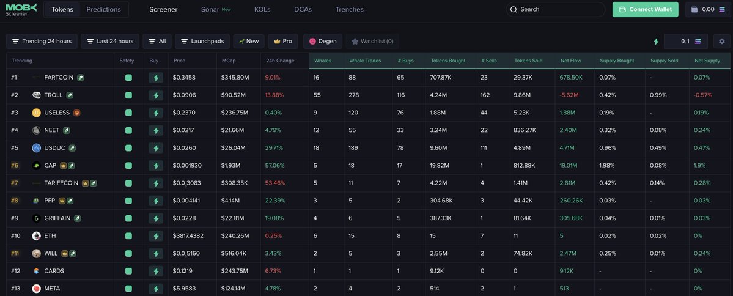733x296 pixels.
Task: Click the ETH token logo
Action: point(37,236)
